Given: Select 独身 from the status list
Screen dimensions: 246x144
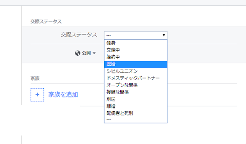Looking at the screenshot, I should point(136,43).
